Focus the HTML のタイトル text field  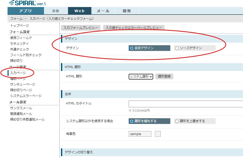185,104
